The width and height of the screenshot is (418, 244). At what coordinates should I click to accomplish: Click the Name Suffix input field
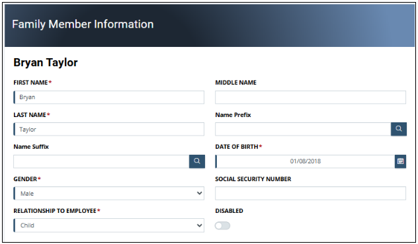[x=101, y=161]
